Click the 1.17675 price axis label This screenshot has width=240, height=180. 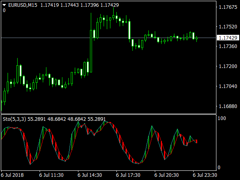pyautogui.click(x=228, y=7)
